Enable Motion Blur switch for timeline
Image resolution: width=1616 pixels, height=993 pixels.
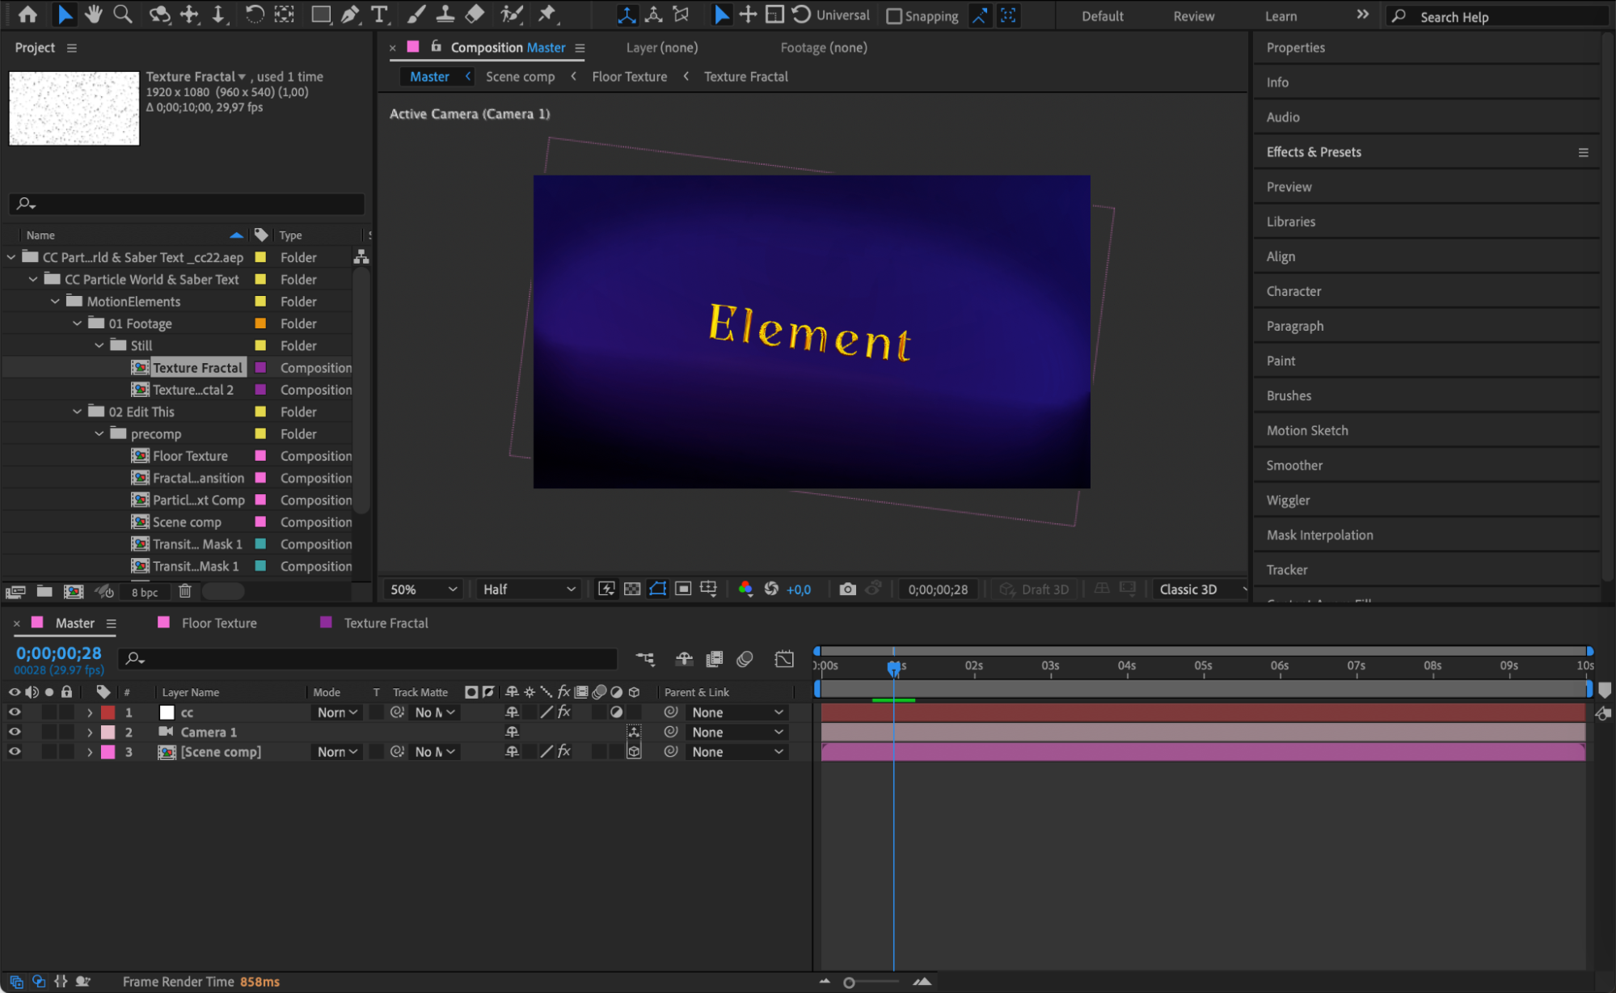(745, 660)
